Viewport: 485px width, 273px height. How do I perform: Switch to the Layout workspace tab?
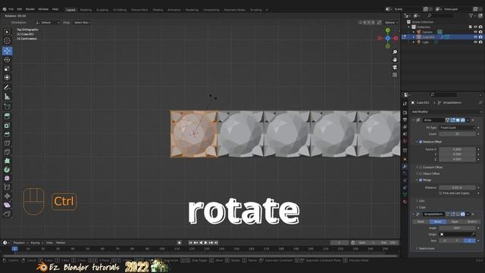70,10
